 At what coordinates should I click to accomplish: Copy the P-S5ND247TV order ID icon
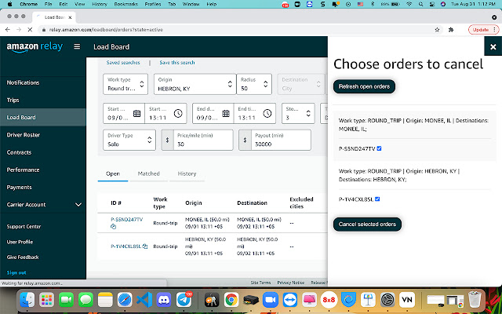click(113, 227)
